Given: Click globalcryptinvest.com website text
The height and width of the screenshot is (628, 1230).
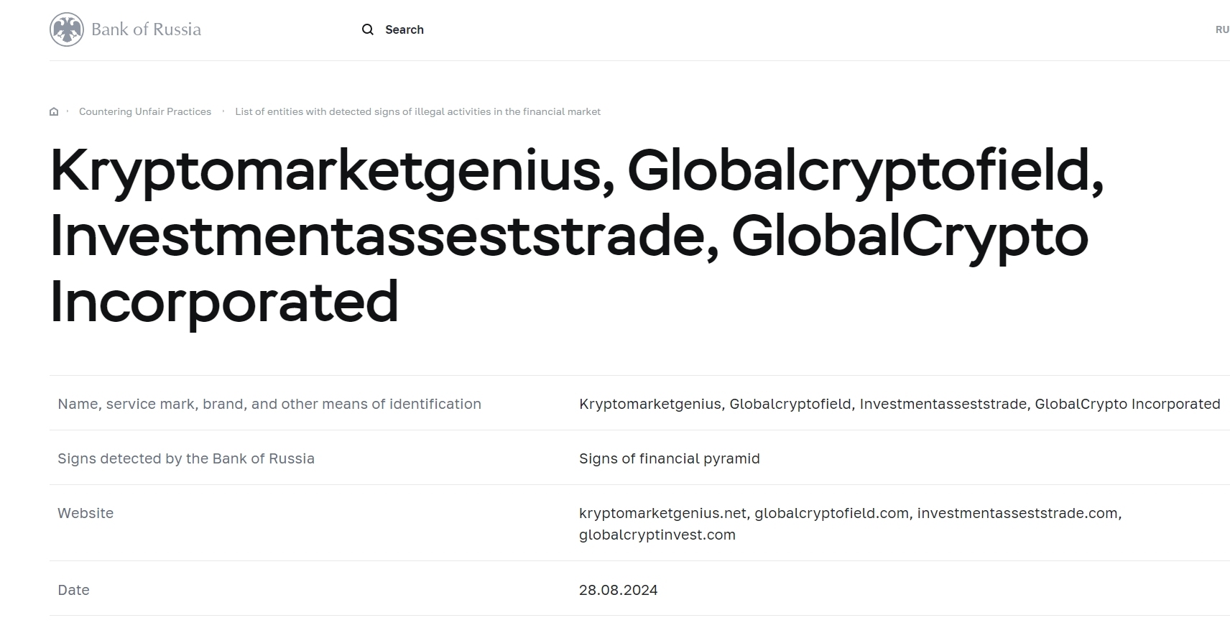Looking at the screenshot, I should 657,535.
